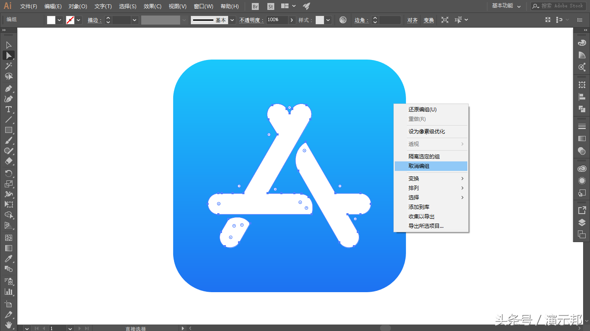Image resolution: width=590 pixels, height=331 pixels.
Task: Click the opacity 100% input field
Action: pos(277,20)
